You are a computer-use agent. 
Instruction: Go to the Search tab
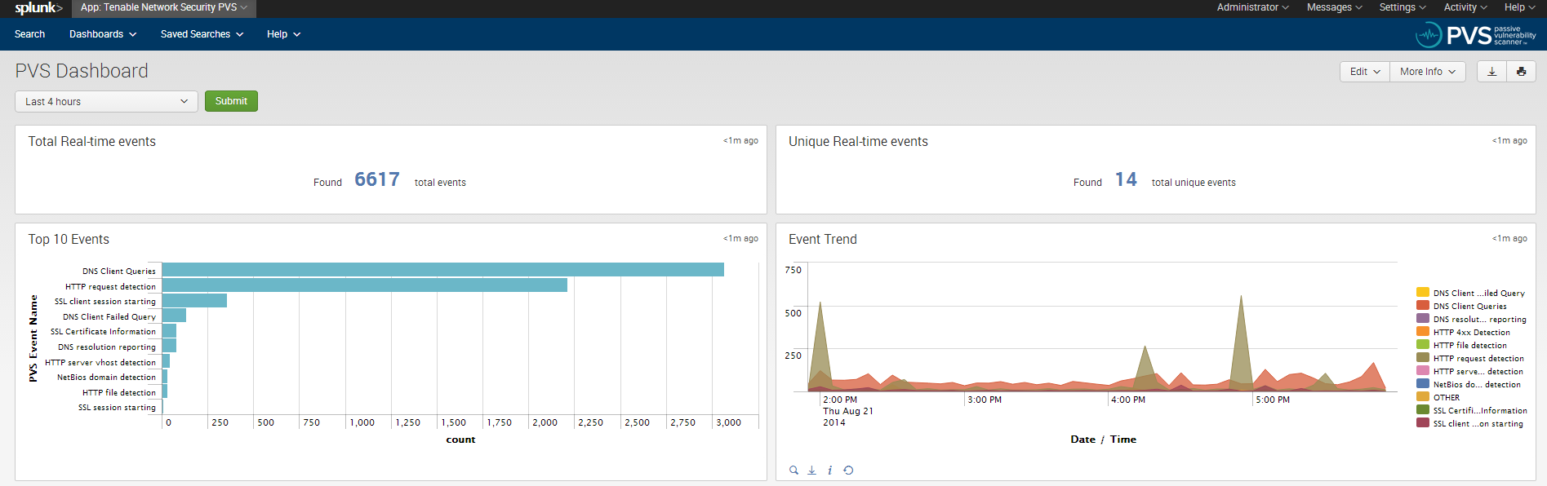(x=29, y=34)
